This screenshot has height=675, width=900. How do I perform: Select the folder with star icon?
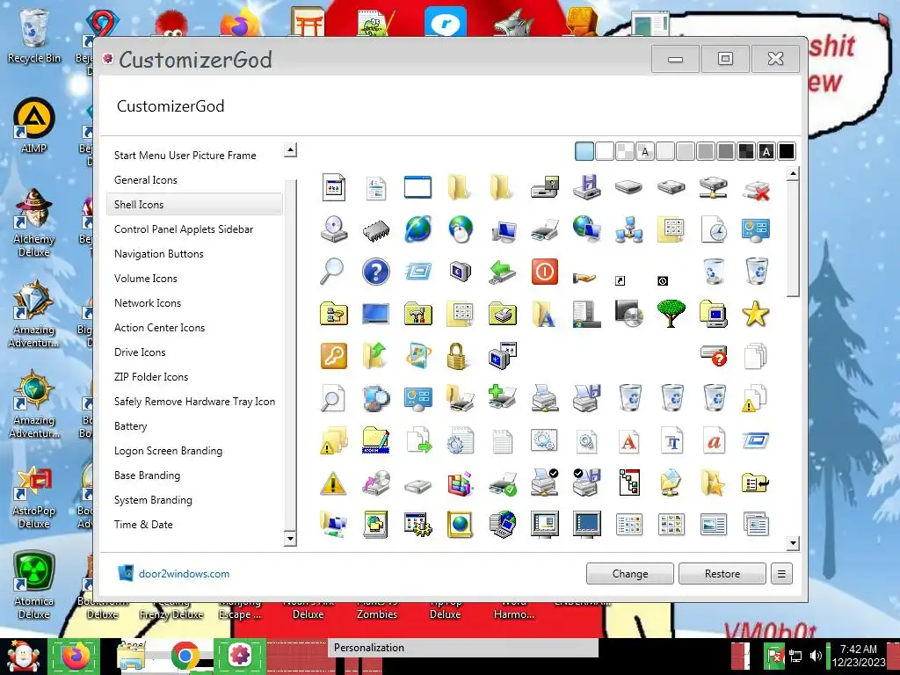[x=714, y=483]
